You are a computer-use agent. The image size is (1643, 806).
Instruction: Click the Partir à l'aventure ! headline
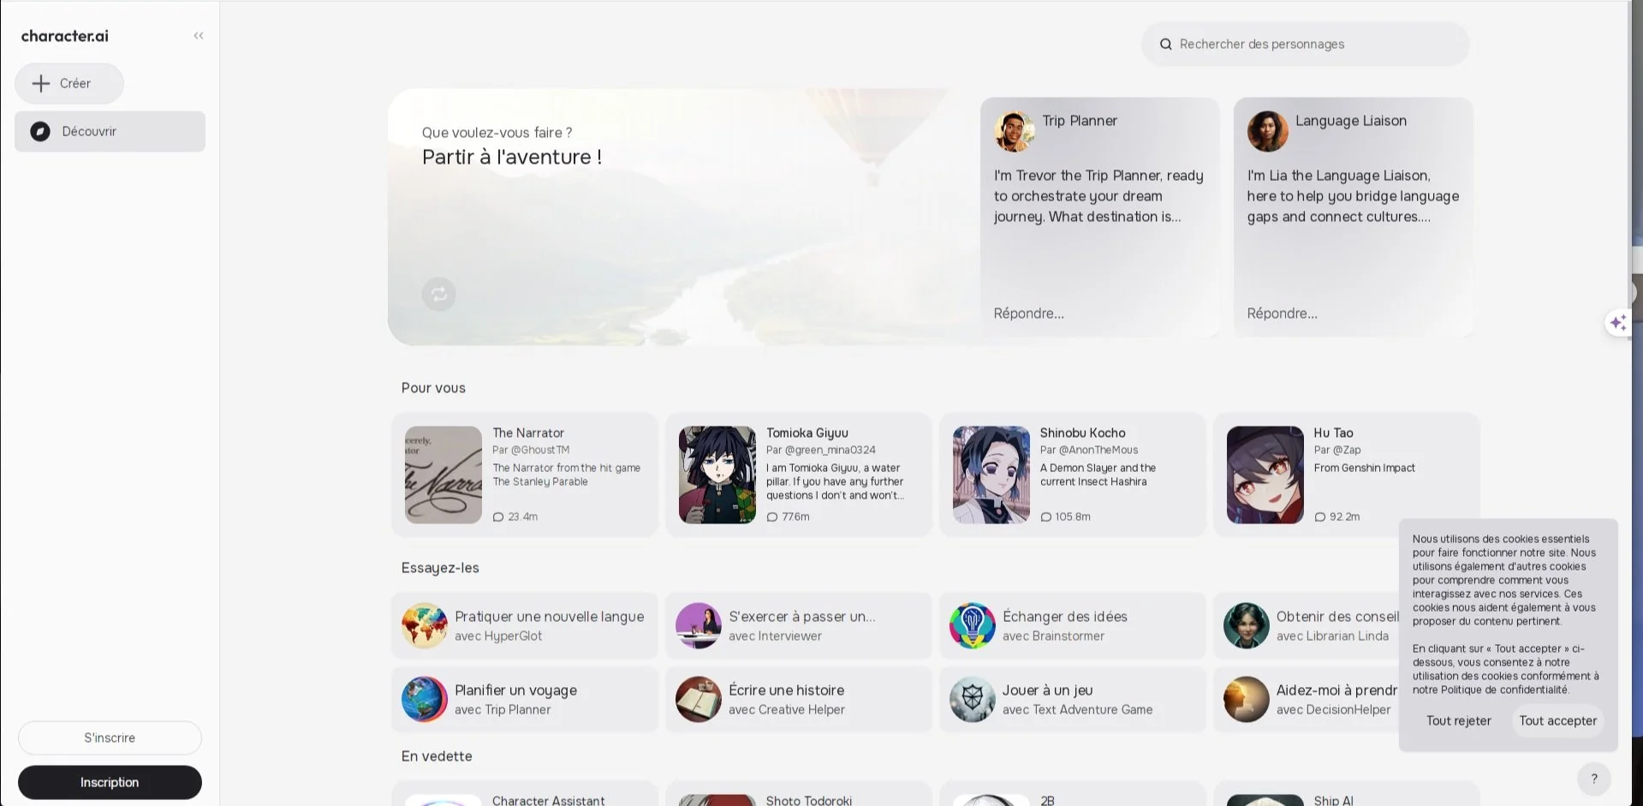tap(512, 157)
